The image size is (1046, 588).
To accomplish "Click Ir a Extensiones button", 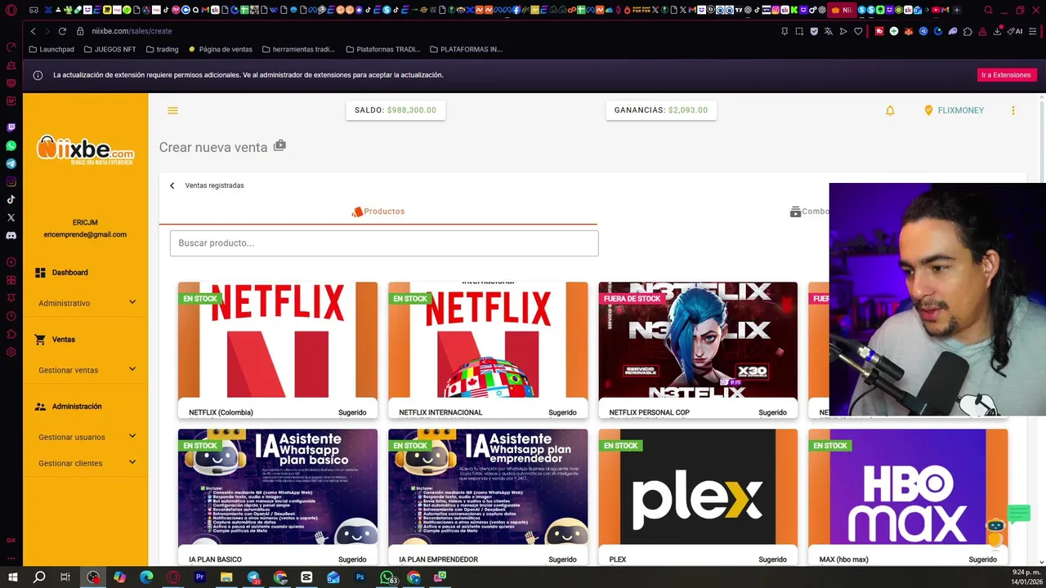I will pos(1007,75).
